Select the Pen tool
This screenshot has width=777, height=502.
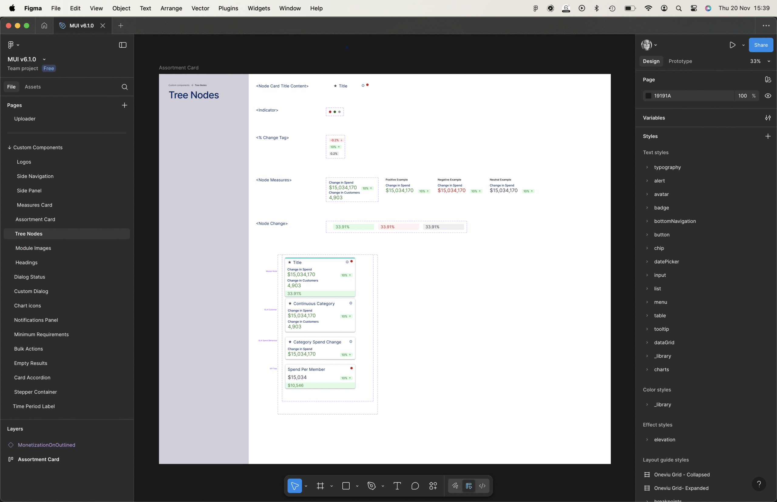pos(372,486)
